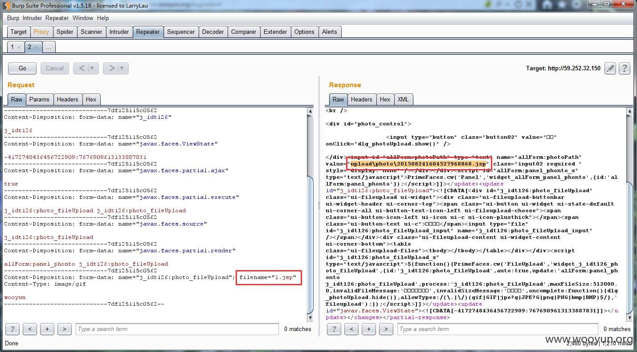
Task: Click the Cancel button
Action: pos(55,68)
